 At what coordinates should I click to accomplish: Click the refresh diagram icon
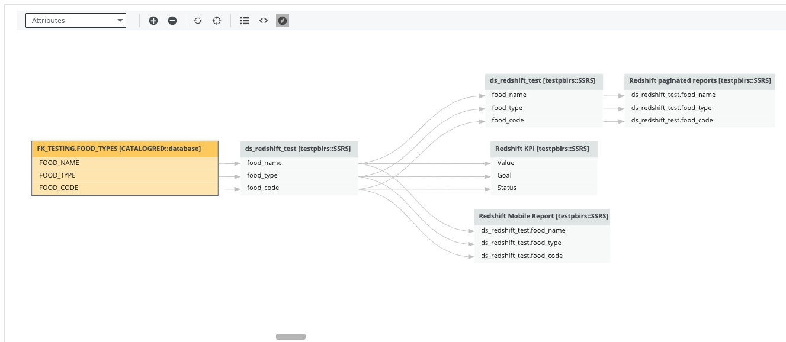[198, 21]
